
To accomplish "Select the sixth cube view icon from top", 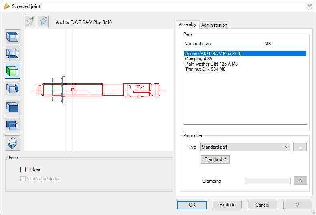I will [12, 125].
